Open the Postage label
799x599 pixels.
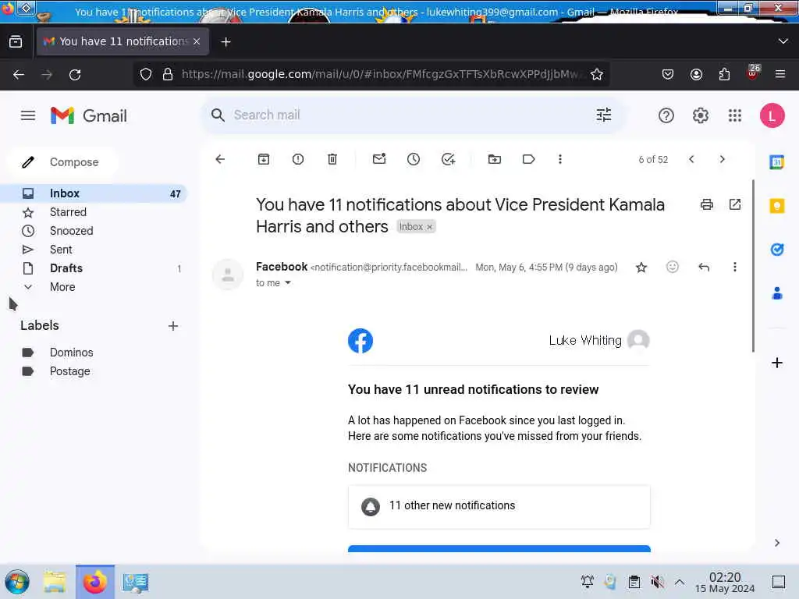[x=69, y=371]
